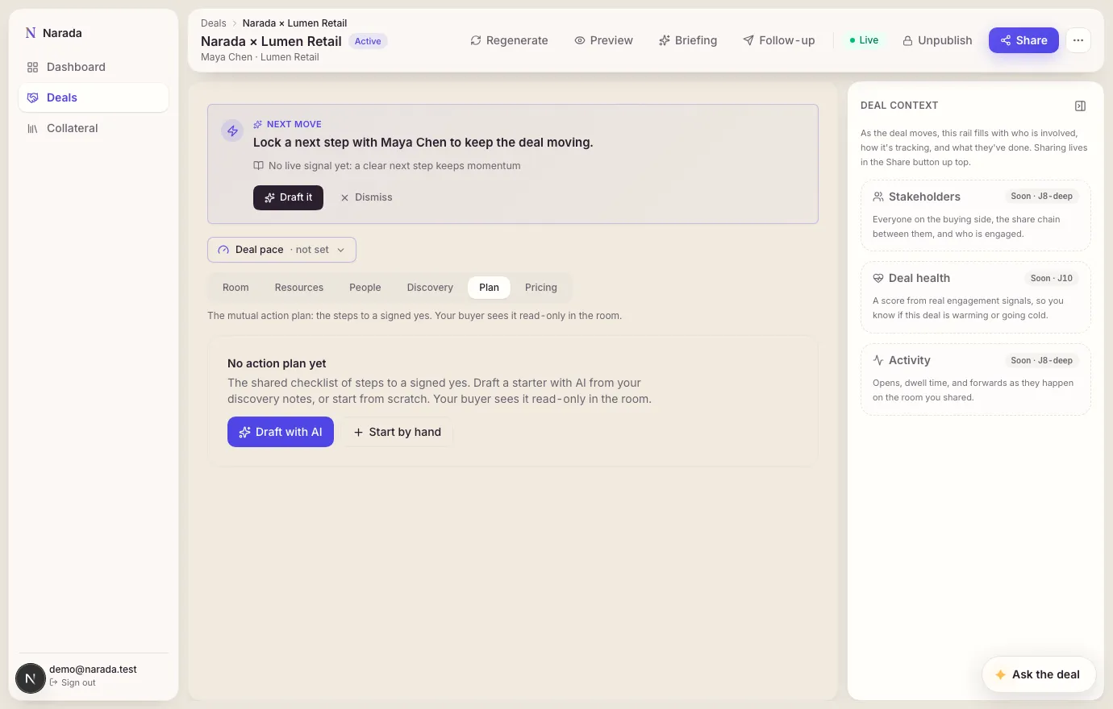The height and width of the screenshot is (709, 1113).
Task: Click the Share button
Action: point(1023,40)
